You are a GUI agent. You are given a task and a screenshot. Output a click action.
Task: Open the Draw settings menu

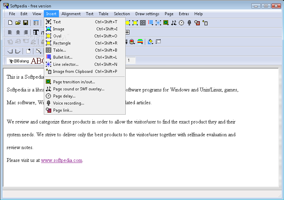(147, 14)
